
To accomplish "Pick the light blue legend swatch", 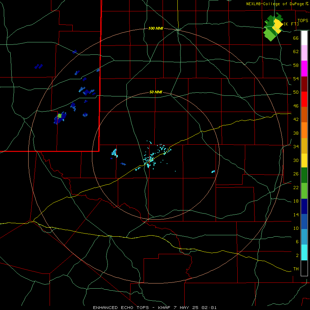I will [304, 237].
